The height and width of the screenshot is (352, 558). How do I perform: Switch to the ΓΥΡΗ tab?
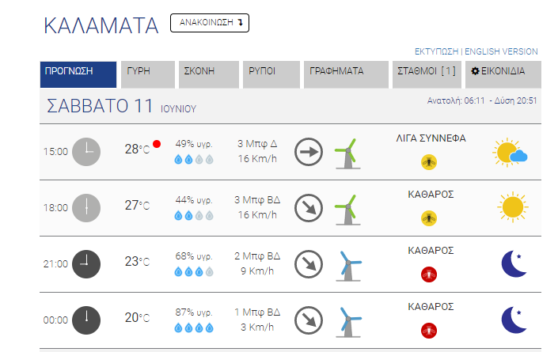point(148,74)
